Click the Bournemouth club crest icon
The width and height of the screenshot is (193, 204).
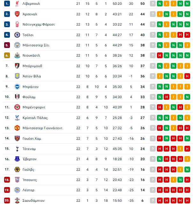pos(17,66)
